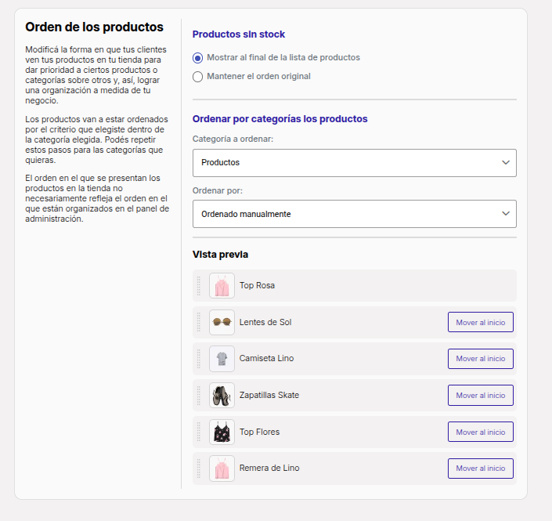Move Lentes de Sol to the start
Image resolution: width=552 pixels, height=521 pixels.
[x=481, y=322]
